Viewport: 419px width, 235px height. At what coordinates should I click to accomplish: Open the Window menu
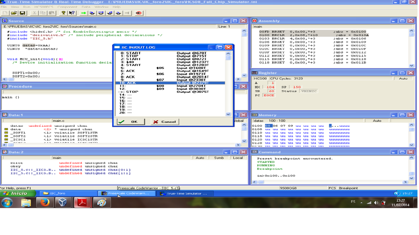tap(101, 7)
